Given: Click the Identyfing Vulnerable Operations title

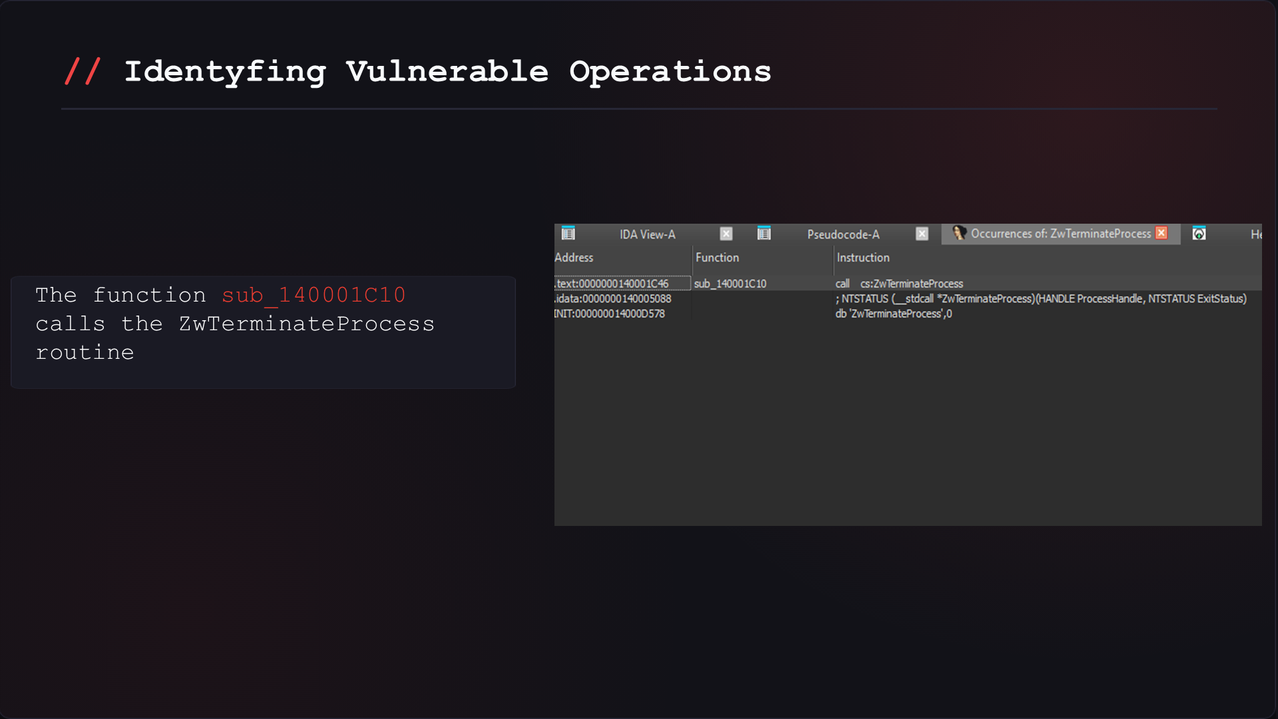Looking at the screenshot, I should [x=447, y=72].
